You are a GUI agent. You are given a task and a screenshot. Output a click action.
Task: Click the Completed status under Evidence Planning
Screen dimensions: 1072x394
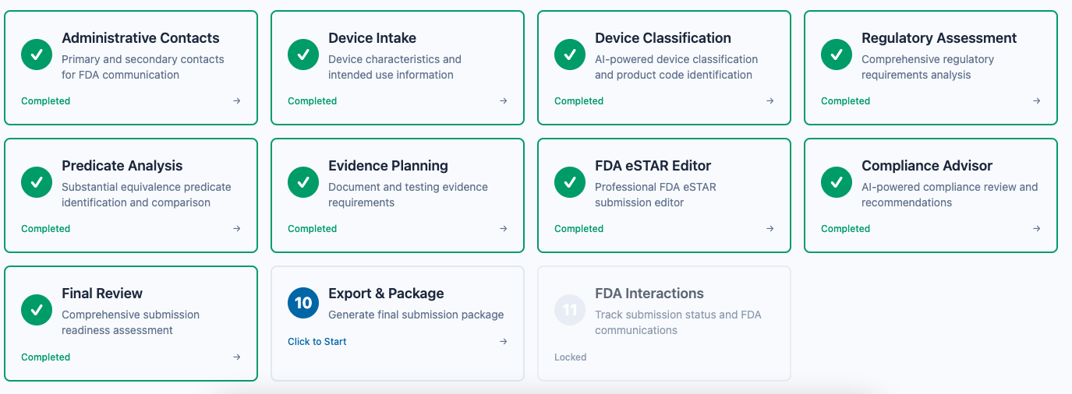point(312,229)
